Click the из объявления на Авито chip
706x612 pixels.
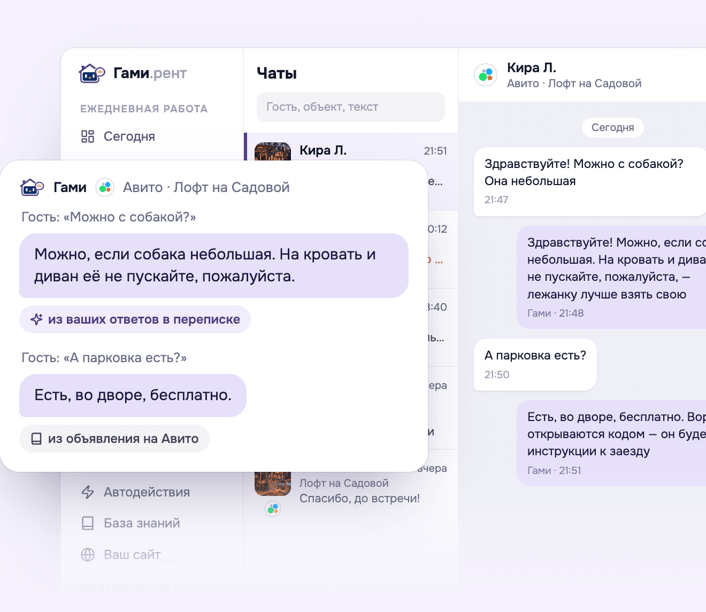point(114,439)
